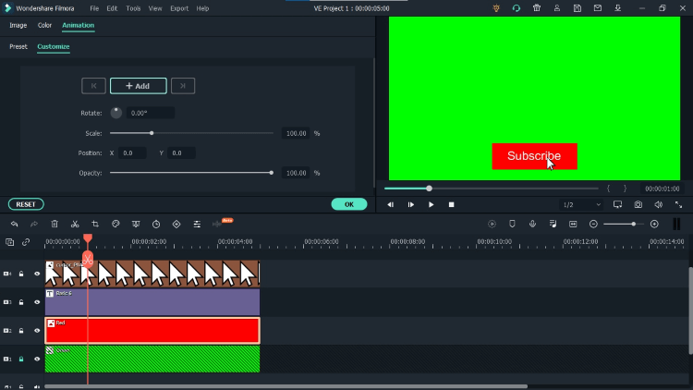693x390 pixels.
Task: Open the audio mixer icon
Action: click(x=553, y=225)
